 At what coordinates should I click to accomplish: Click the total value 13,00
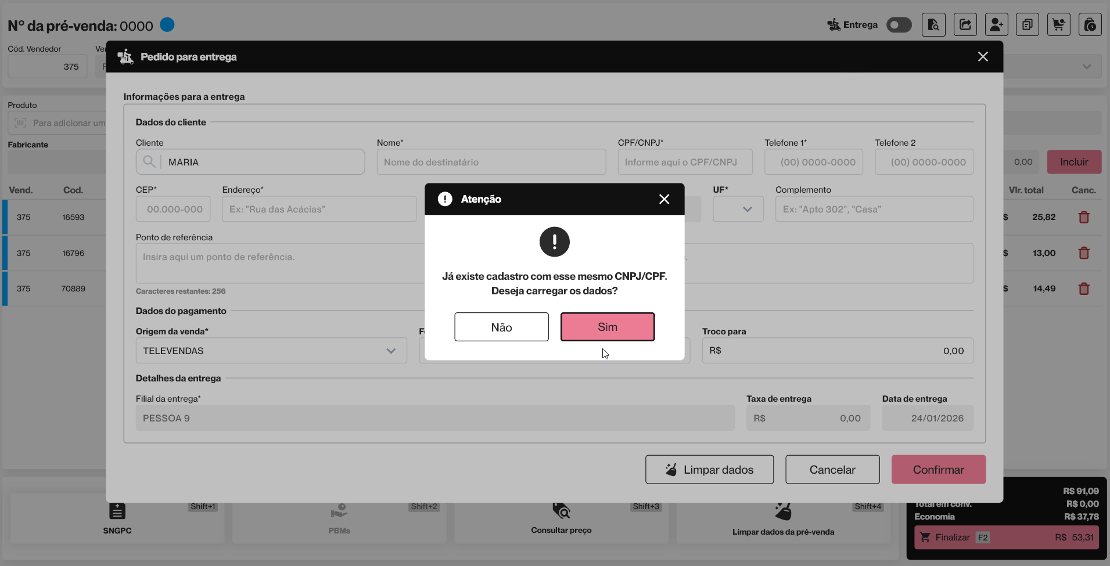pos(1044,253)
